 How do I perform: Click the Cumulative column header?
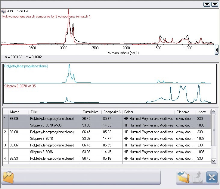click(x=91, y=112)
